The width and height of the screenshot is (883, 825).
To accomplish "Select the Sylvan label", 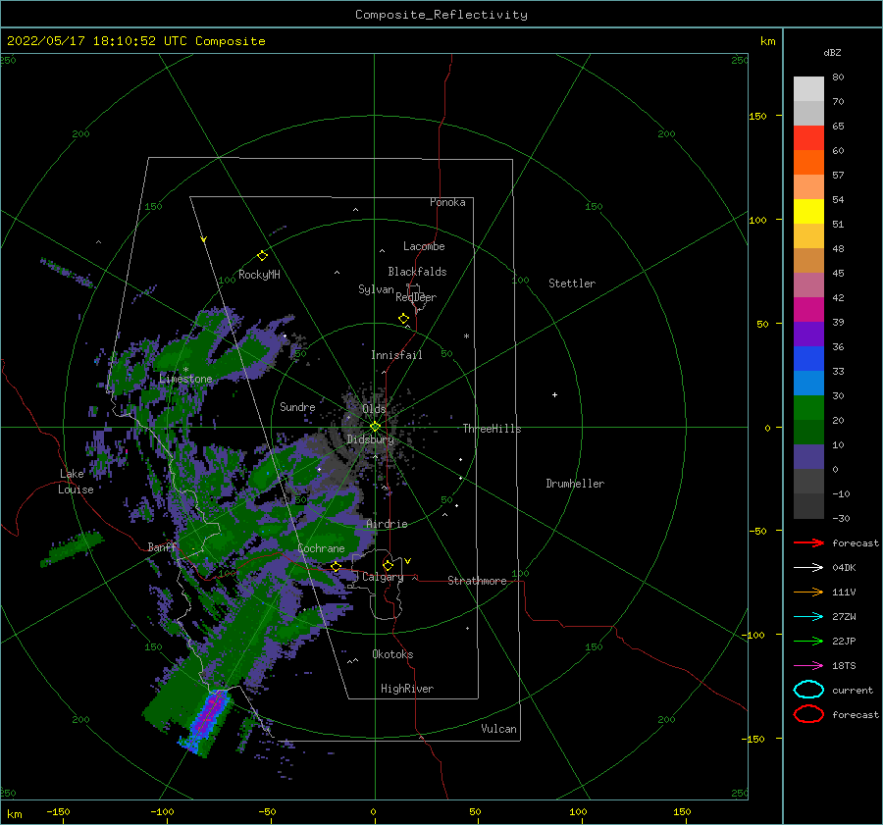I will (376, 289).
